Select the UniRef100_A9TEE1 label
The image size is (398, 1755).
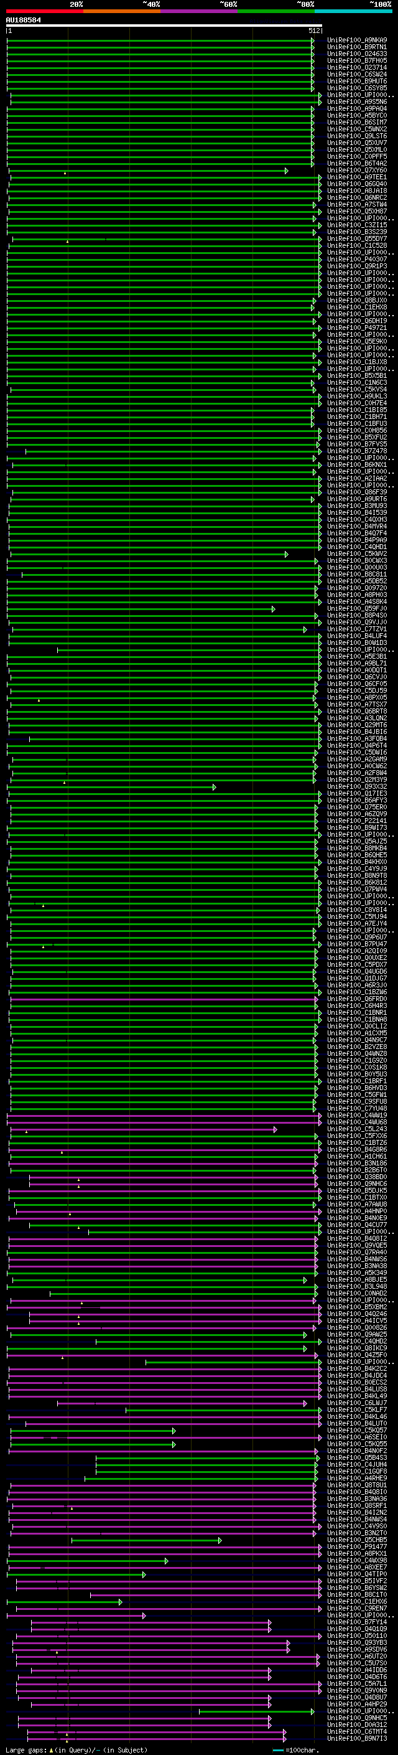[x=356, y=177]
